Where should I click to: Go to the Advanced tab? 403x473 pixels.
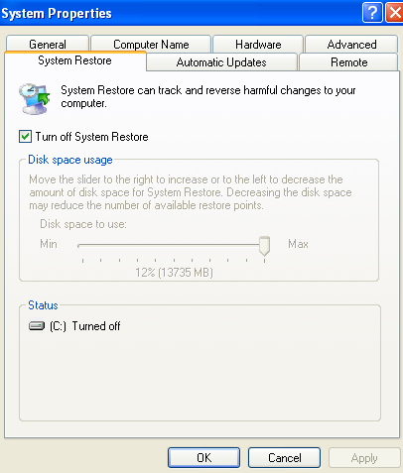351,45
